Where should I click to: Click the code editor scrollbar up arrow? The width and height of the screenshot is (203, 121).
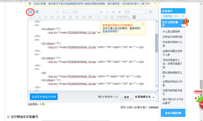pyautogui.click(x=156, y=22)
